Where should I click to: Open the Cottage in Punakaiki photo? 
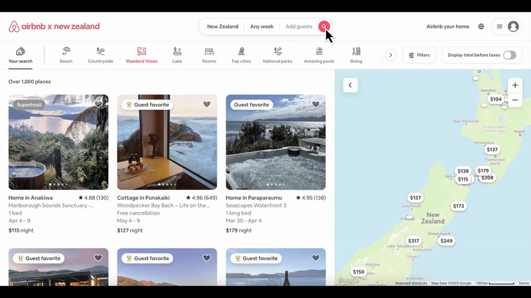pos(167,142)
